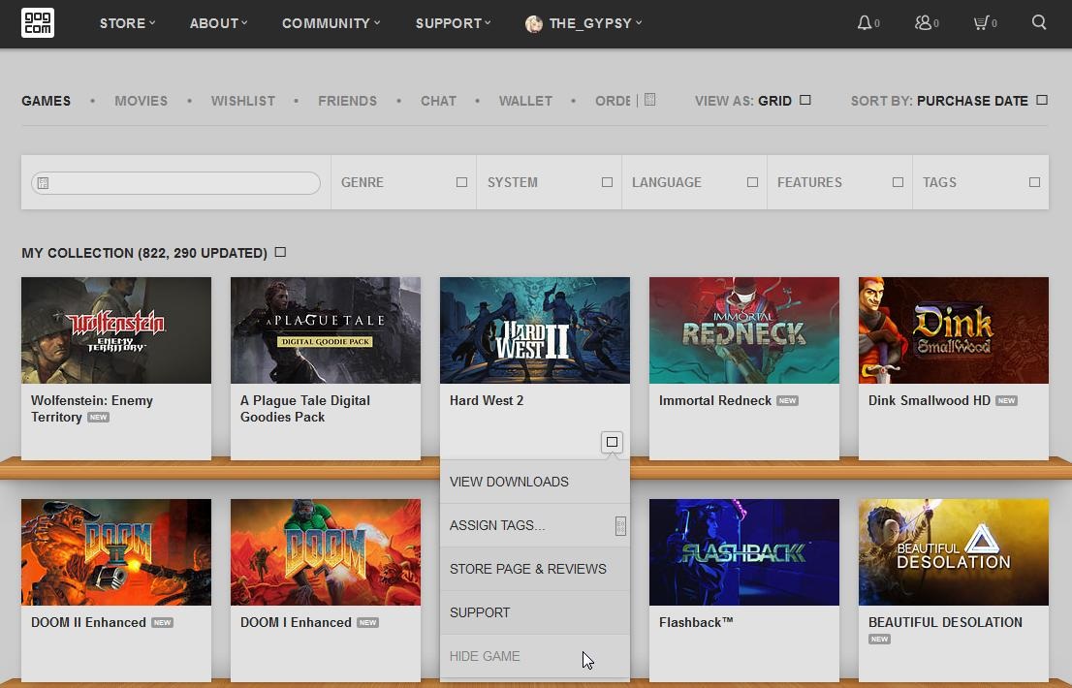This screenshot has height=688, width=1072.
Task: Click the collection search input field
Action: click(175, 183)
